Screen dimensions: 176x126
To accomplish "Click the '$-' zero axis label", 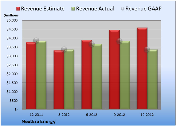I will pyautogui.click(x=16, y=110).
